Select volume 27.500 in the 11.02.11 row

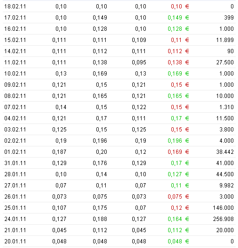click(x=225, y=62)
